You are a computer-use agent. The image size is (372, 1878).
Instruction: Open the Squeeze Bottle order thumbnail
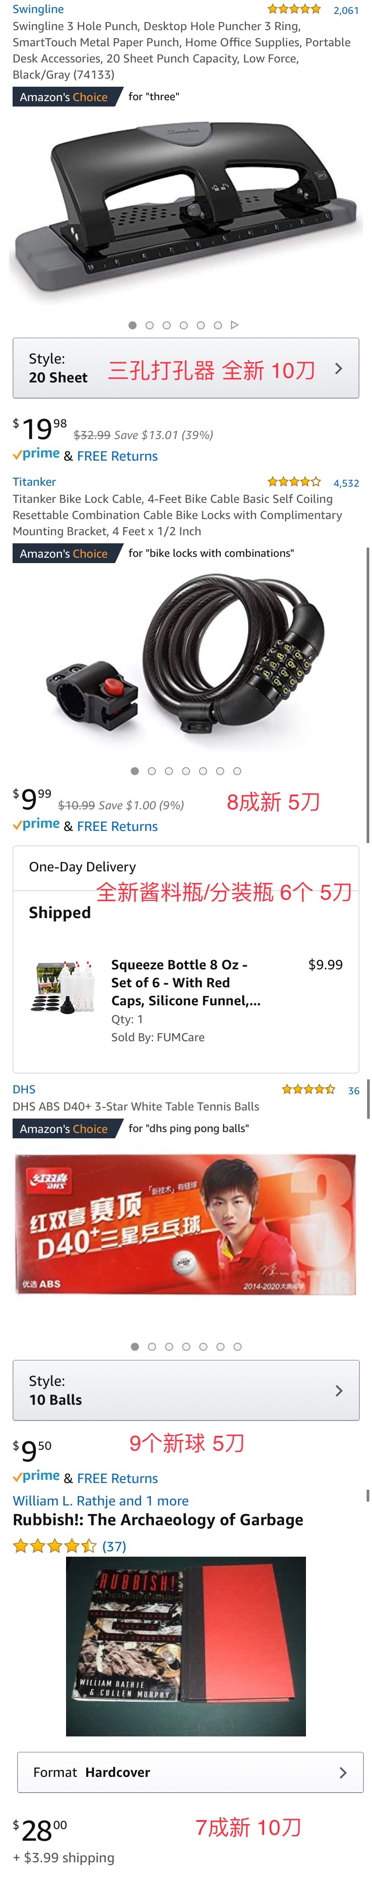tap(63, 989)
